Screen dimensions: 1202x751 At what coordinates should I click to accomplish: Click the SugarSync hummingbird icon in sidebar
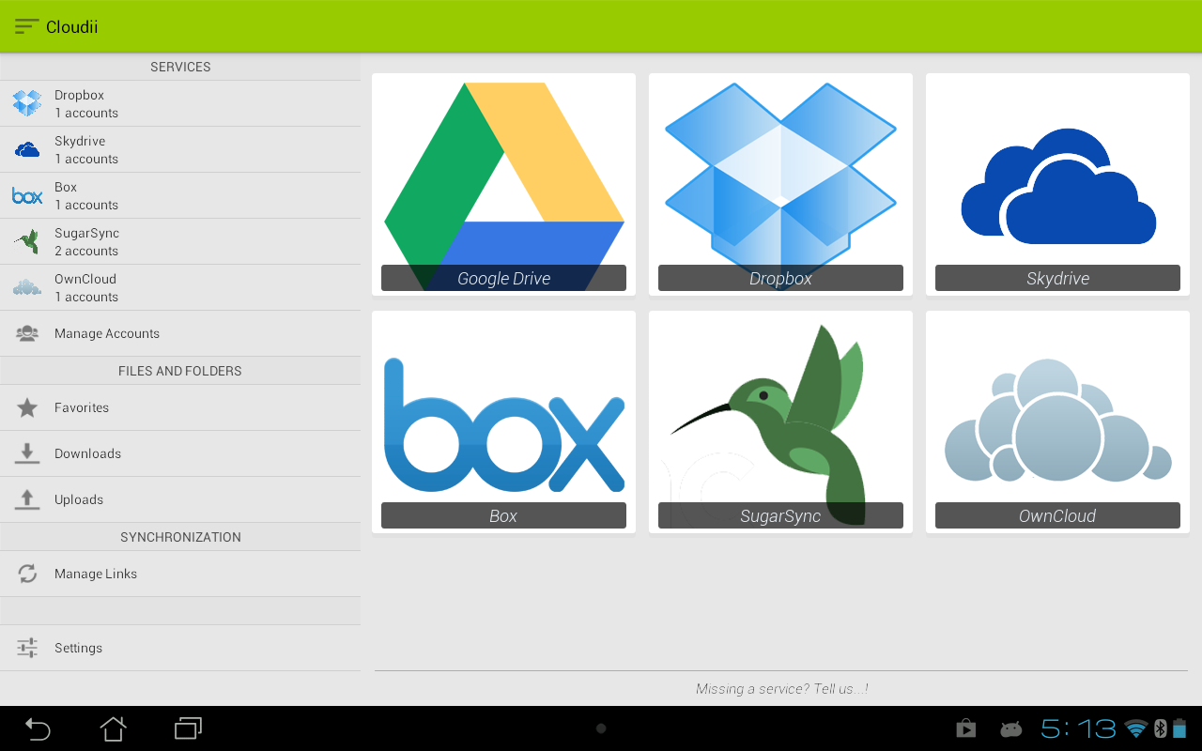click(x=27, y=241)
